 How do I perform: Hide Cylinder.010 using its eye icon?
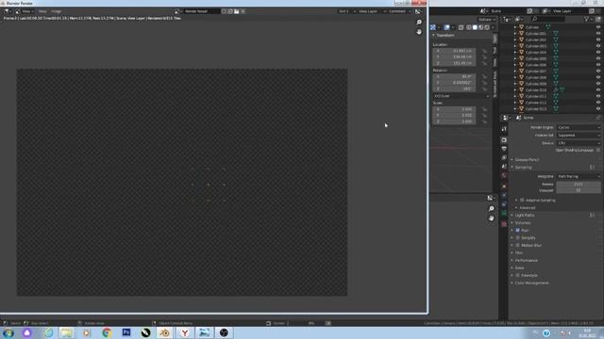tap(598, 90)
